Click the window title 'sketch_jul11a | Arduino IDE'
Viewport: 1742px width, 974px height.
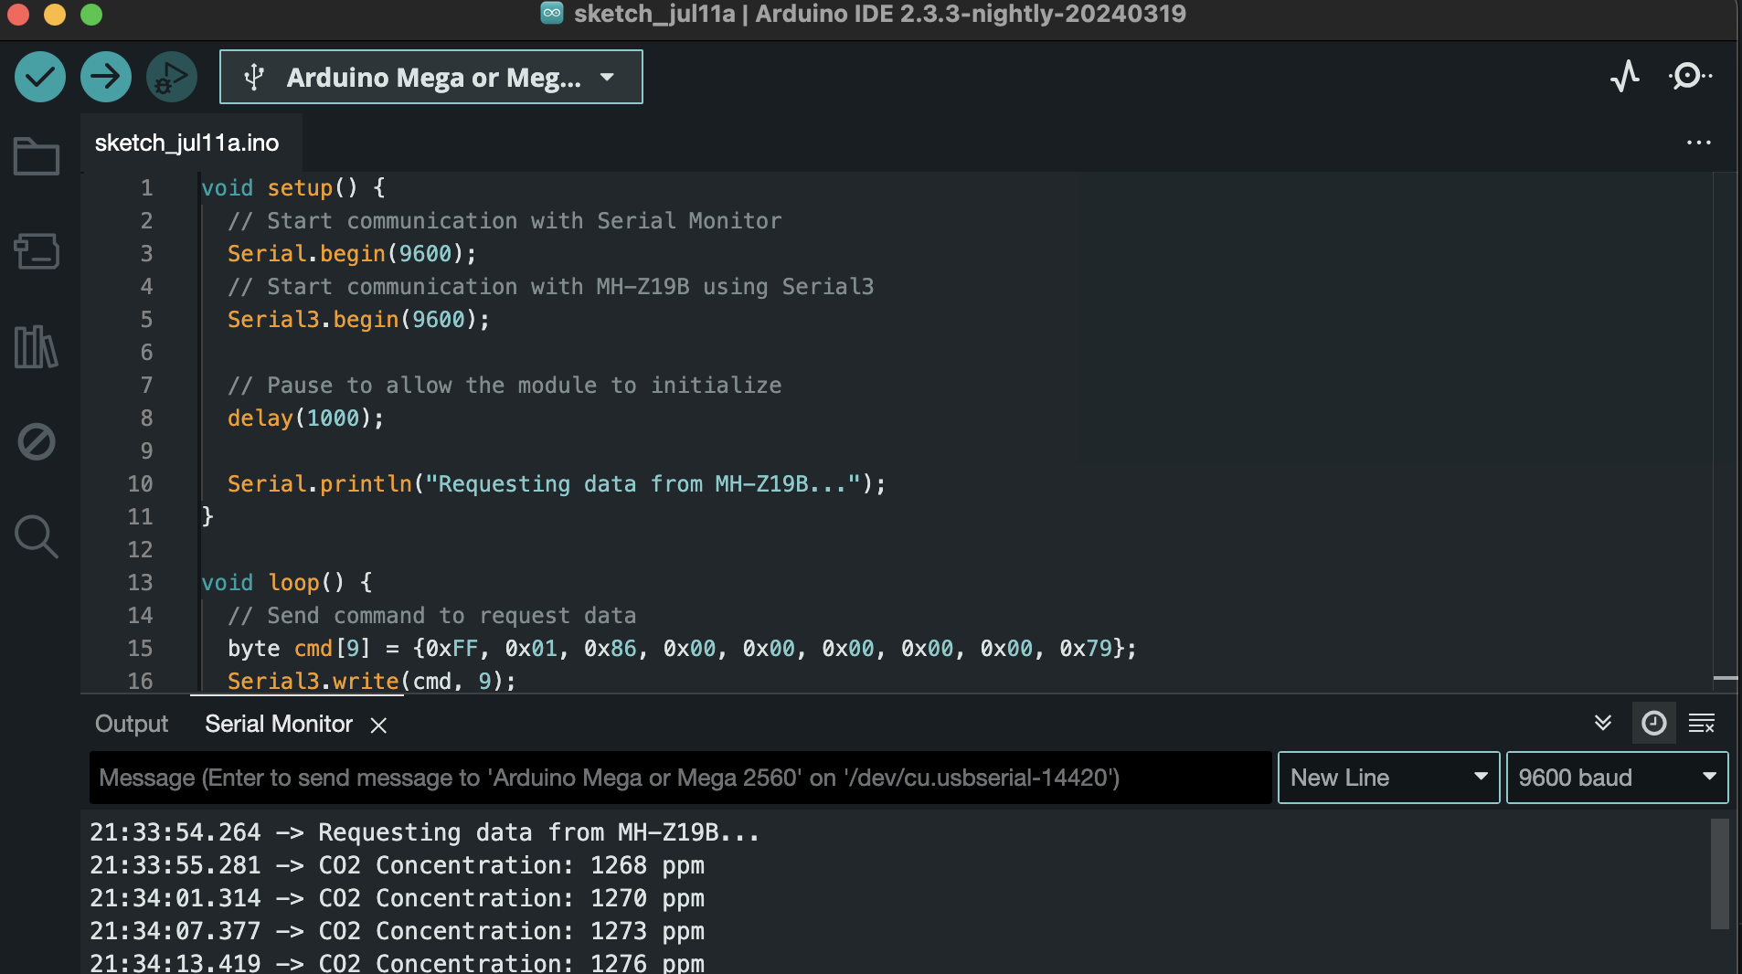pos(879,14)
